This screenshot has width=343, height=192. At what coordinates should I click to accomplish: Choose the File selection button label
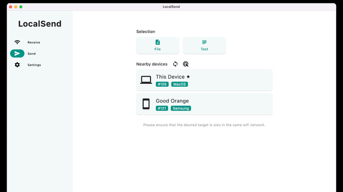157,49
